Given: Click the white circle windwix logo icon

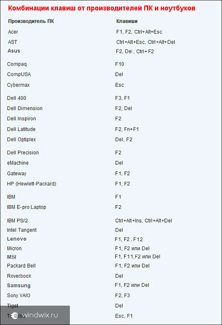Looking at the screenshot, I should coord(15,316).
